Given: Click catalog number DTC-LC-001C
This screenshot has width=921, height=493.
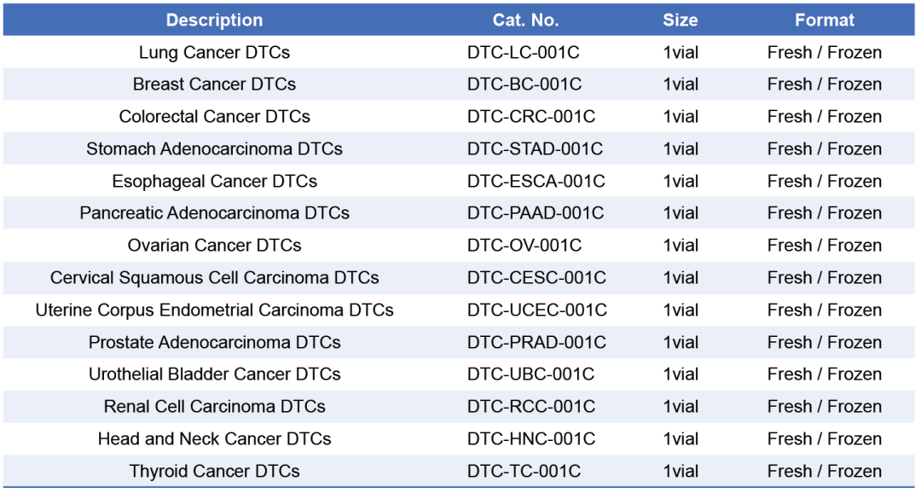Looking at the screenshot, I should (x=523, y=53).
